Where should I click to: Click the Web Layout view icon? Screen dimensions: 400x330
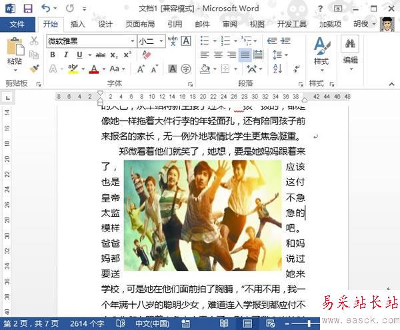click(271, 323)
